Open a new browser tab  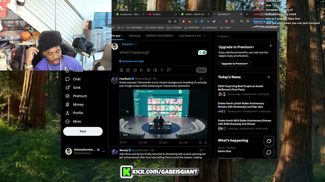[x=247, y=14]
